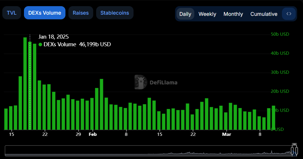Screen dimensions: 303x159
Task: Click the green DEXs Volume legend dot
Action: click(40, 45)
